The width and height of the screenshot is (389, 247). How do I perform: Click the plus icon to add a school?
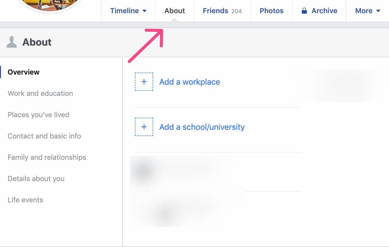click(144, 127)
